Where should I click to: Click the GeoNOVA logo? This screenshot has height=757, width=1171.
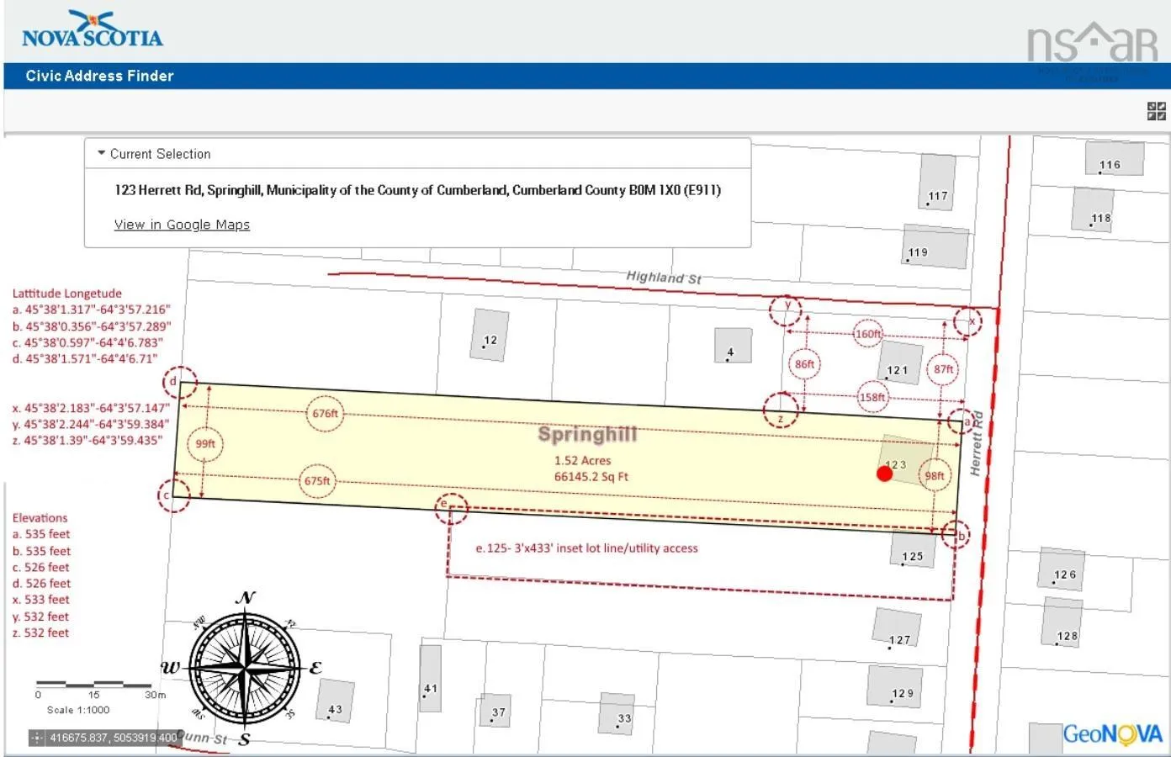tap(1112, 734)
